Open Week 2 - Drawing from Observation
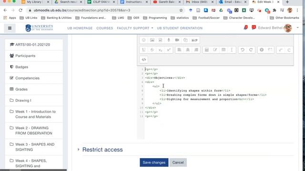305x171 pixels. click(34, 131)
